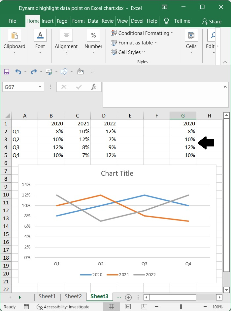Switch to the Data tab
231x311 pixels.
[x=93, y=21]
